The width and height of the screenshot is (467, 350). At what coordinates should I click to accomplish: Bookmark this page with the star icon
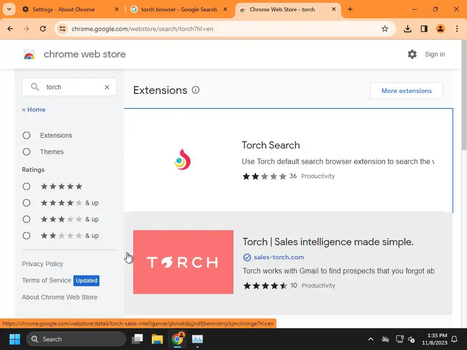pos(385,29)
